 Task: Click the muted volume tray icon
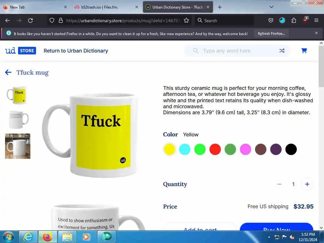(292, 237)
